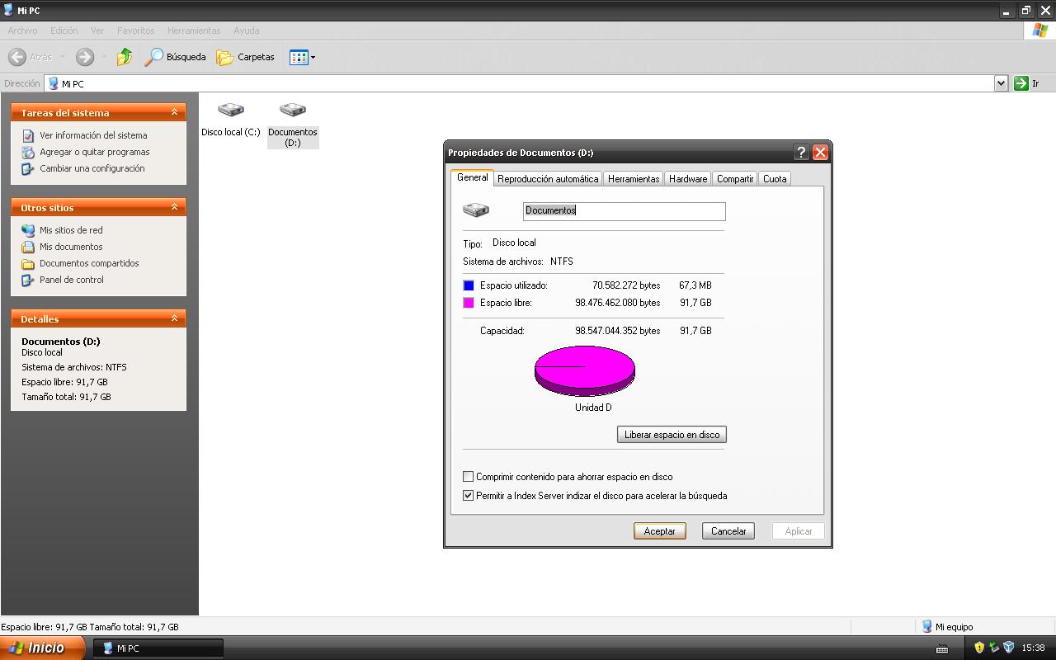Open Disco local (C:) drive icon
The image size is (1056, 660).
[x=230, y=111]
